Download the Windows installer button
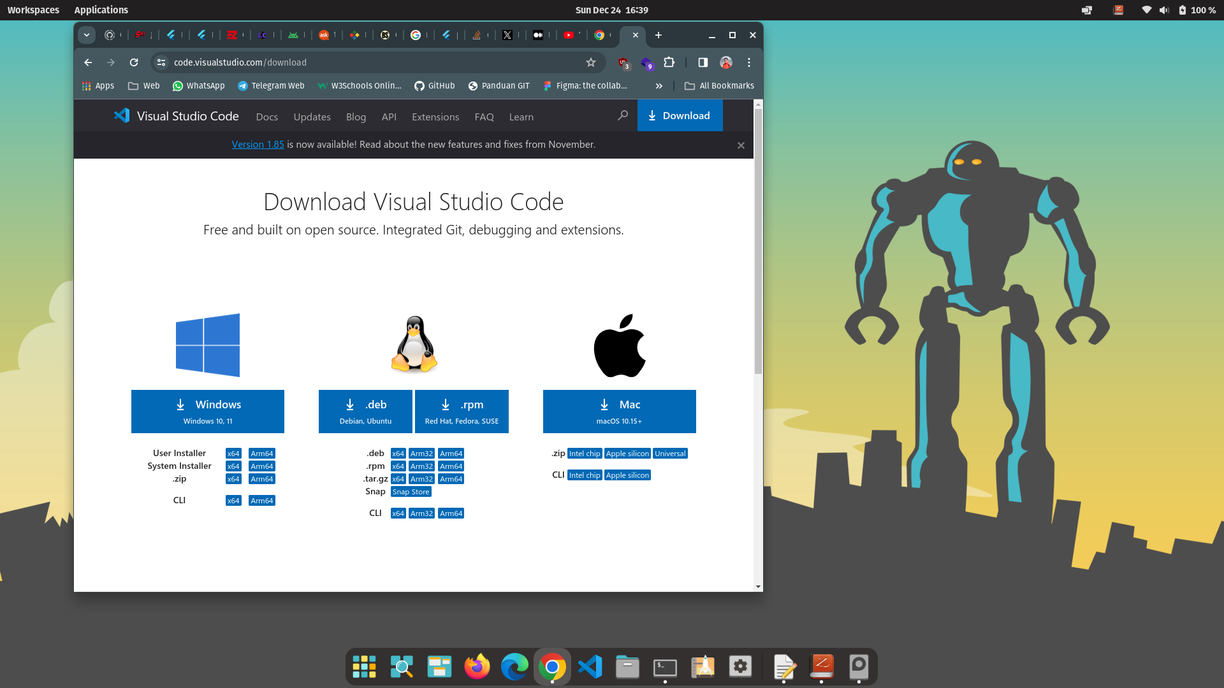1224x688 pixels. pyautogui.click(x=208, y=412)
